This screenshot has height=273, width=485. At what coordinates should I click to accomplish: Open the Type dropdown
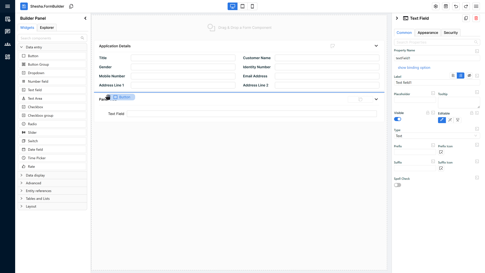click(x=437, y=136)
